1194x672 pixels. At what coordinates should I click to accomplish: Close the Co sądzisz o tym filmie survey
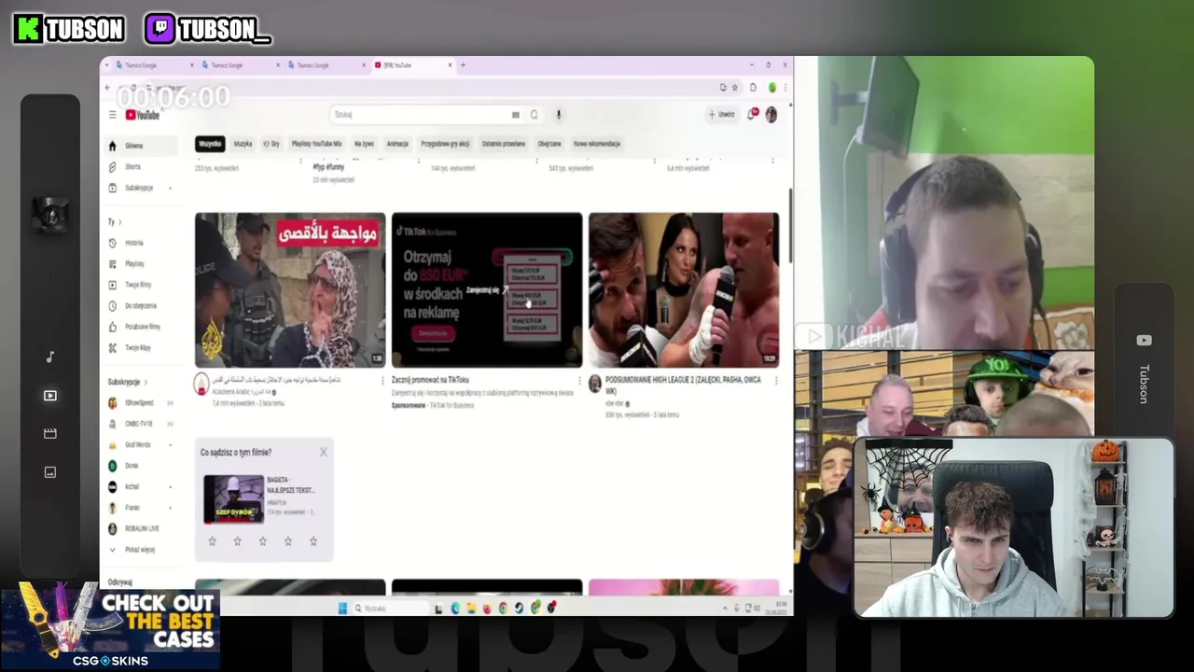pos(323,452)
